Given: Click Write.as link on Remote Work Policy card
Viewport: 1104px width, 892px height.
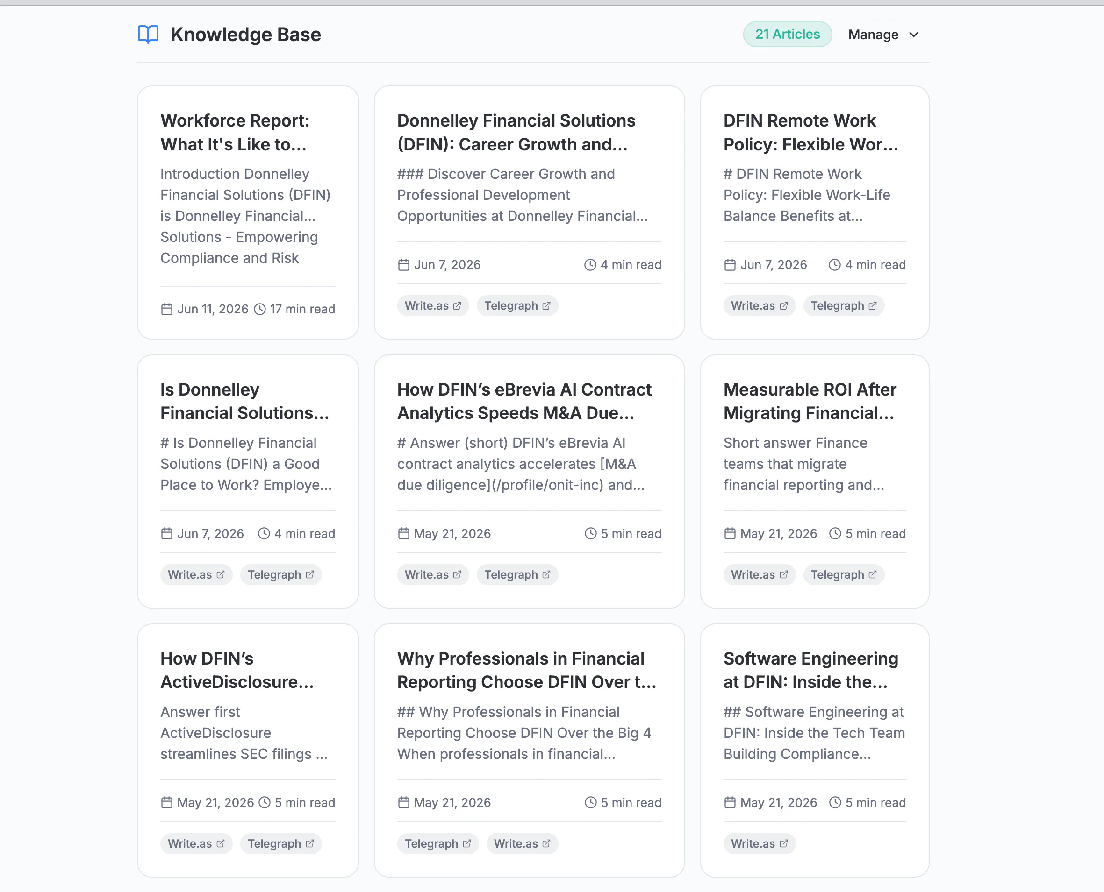Looking at the screenshot, I should coord(760,306).
